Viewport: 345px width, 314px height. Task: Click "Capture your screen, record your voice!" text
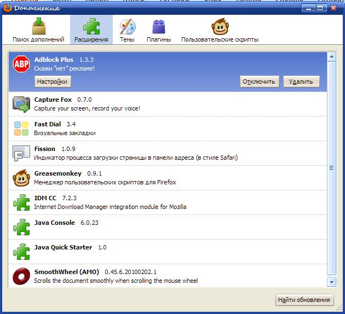point(87,108)
